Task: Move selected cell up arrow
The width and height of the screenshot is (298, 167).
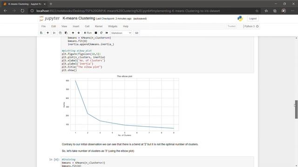Action: tap(73, 33)
